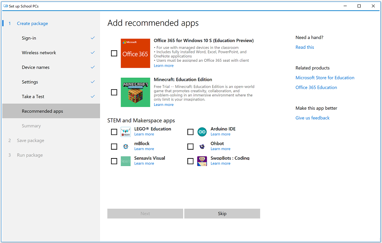
Task: Click the Ohbot app icon
Action: [202, 146]
